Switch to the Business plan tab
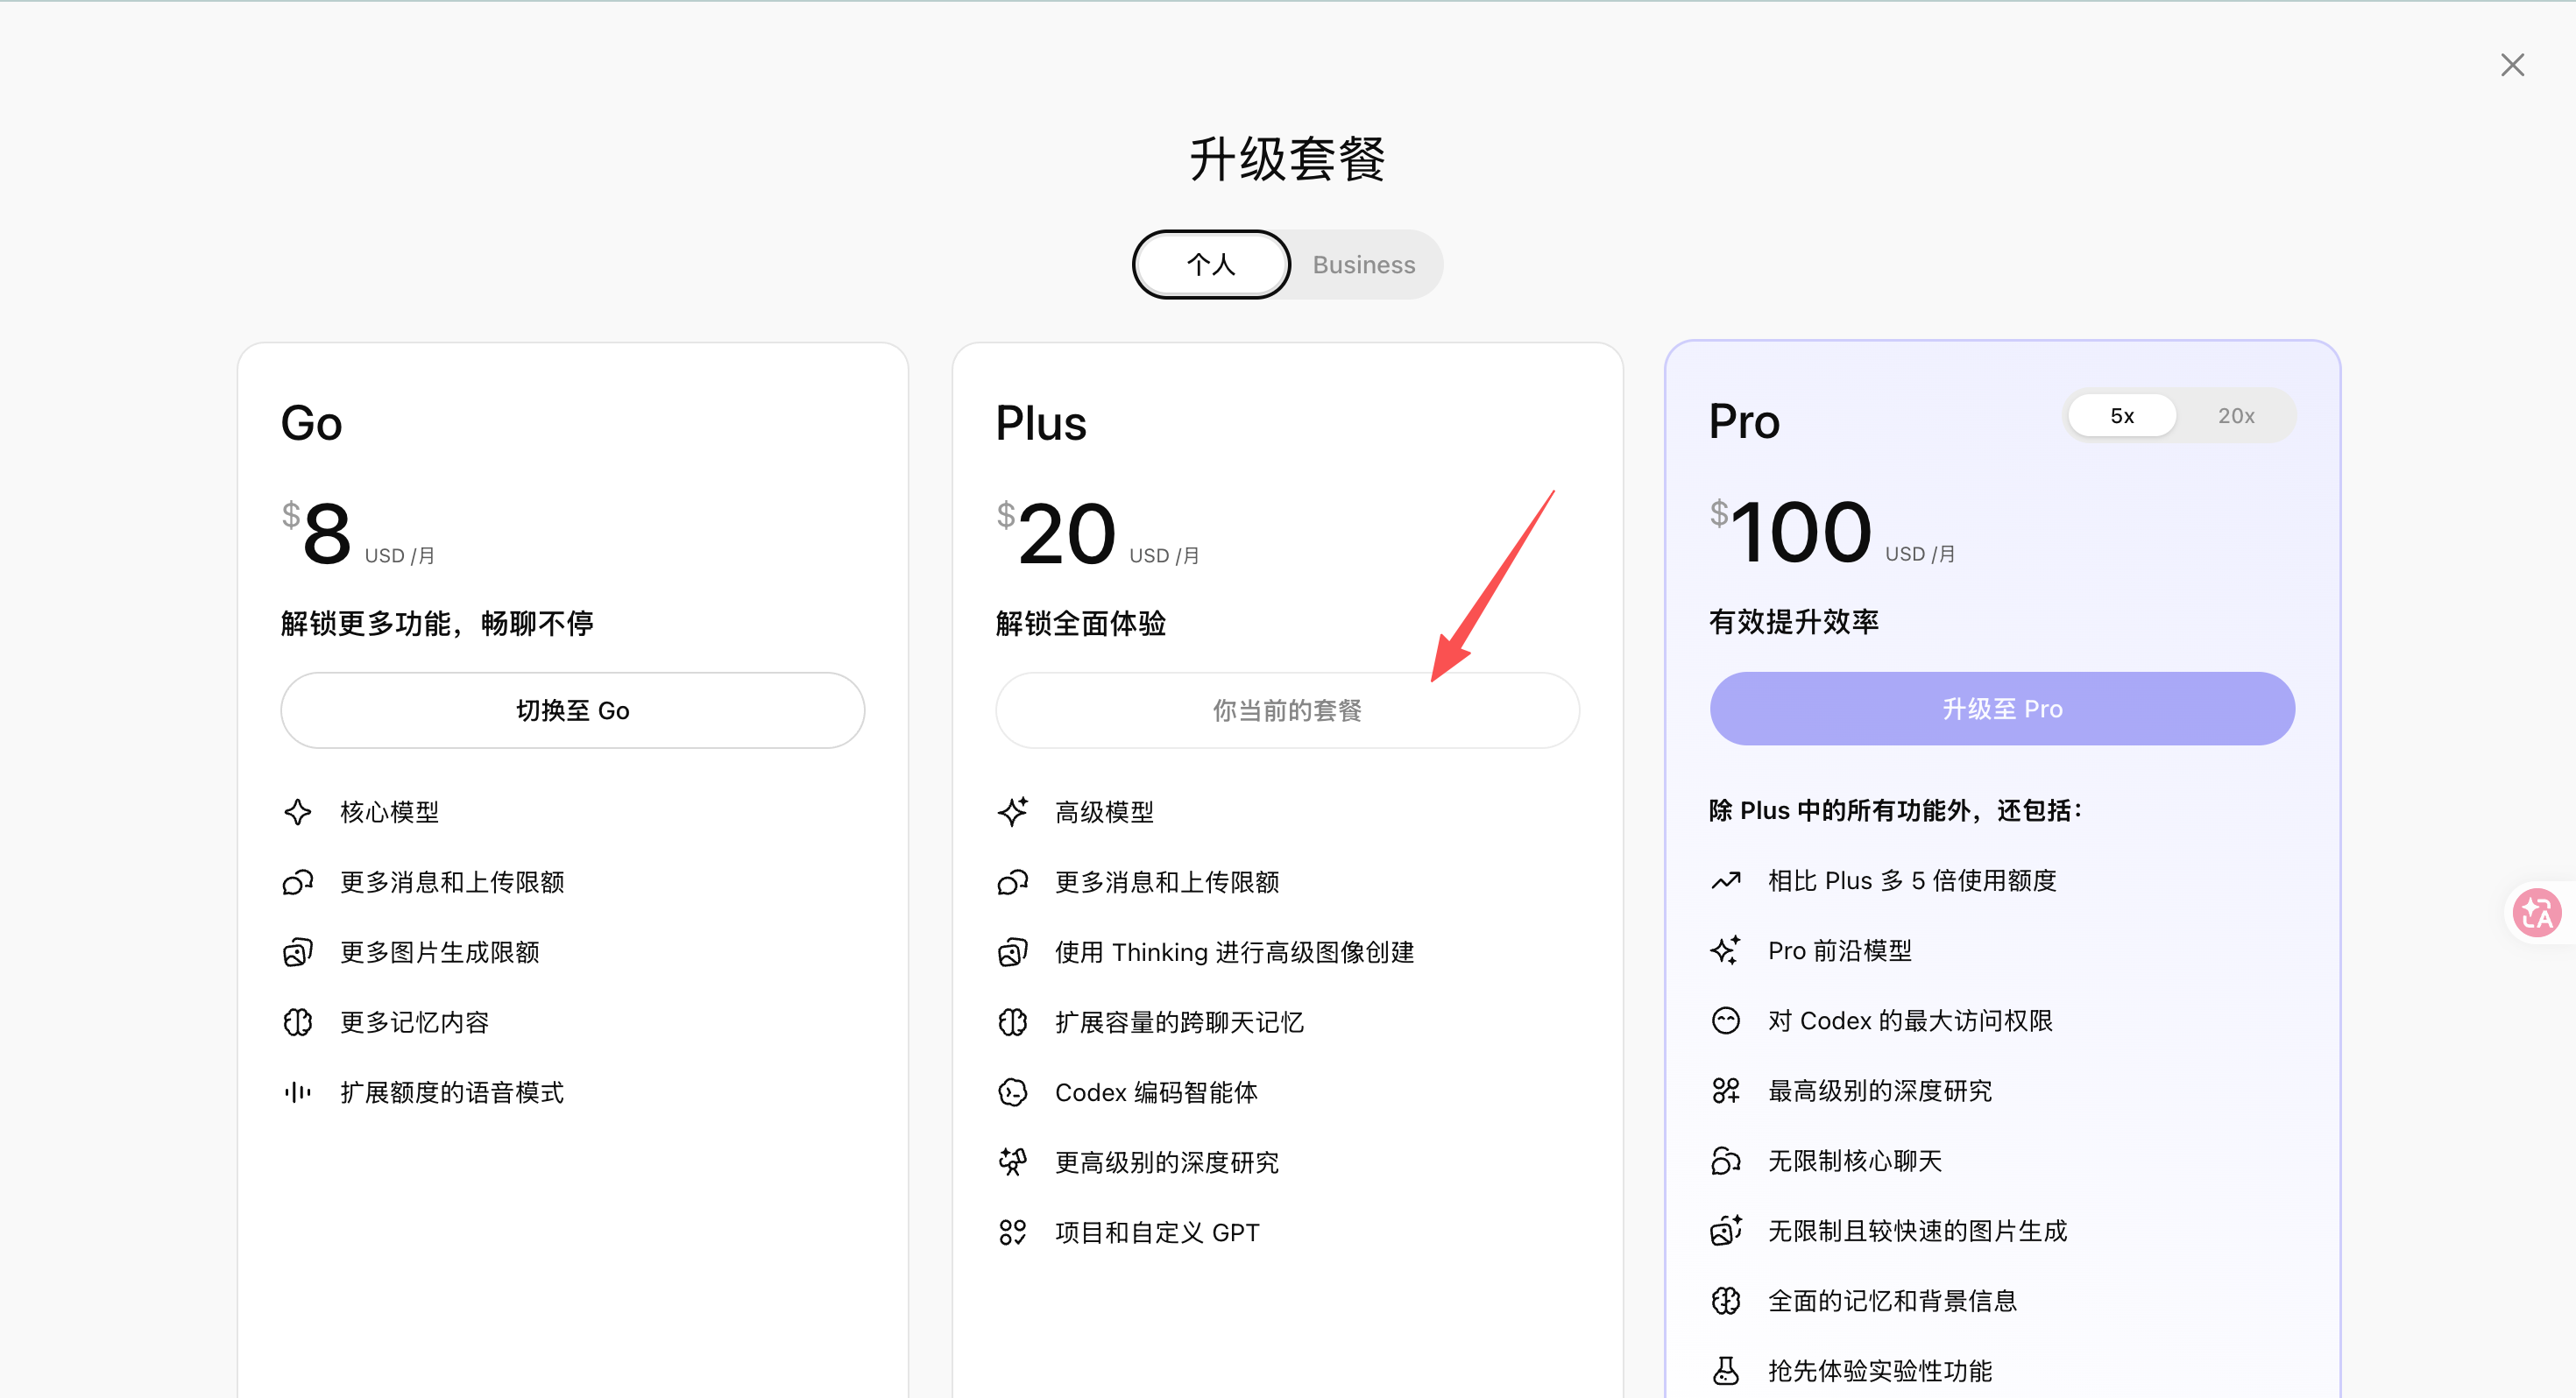Viewport: 2576px width, 1398px height. tap(1364, 265)
